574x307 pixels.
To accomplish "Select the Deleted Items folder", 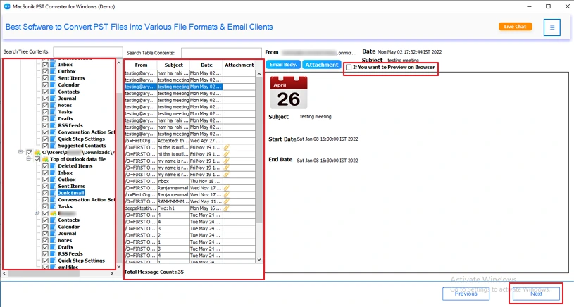I will [x=75, y=165].
